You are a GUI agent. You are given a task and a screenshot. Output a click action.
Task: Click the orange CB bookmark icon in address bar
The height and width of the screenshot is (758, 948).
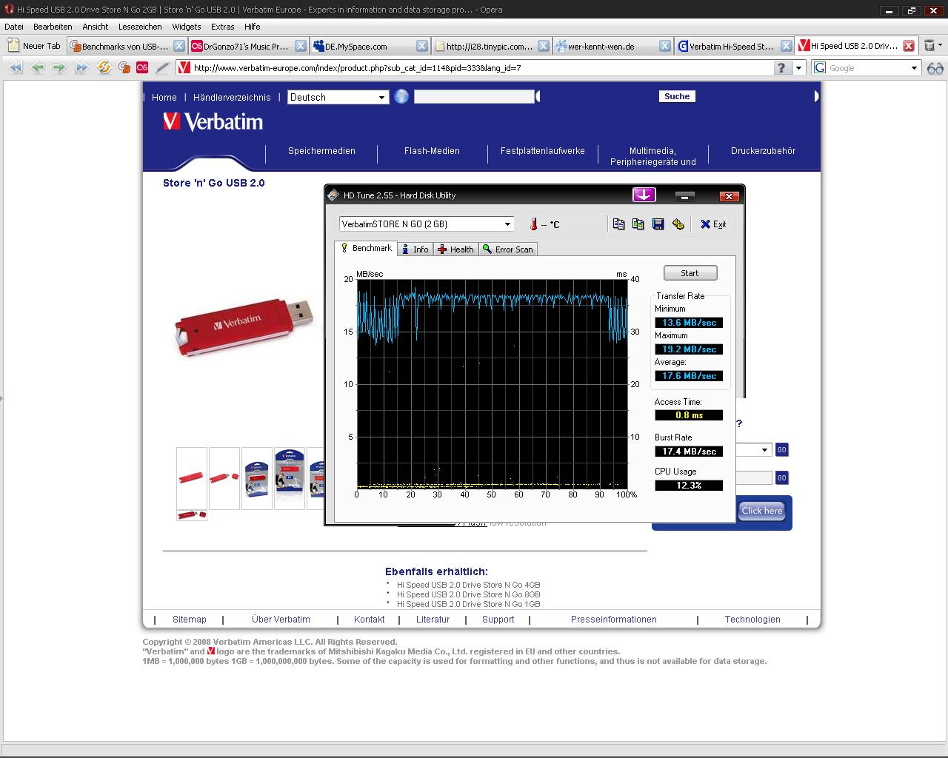click(124, 67)
